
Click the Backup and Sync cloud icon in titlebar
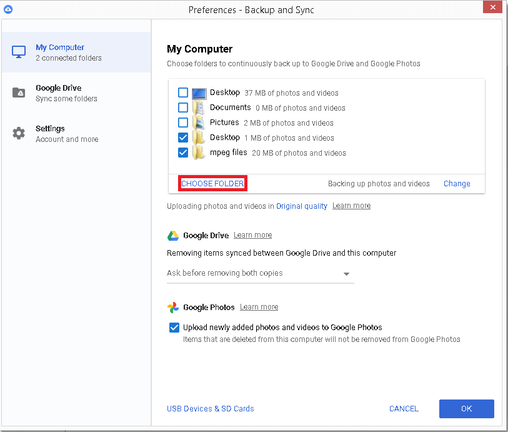click(9, 9)
